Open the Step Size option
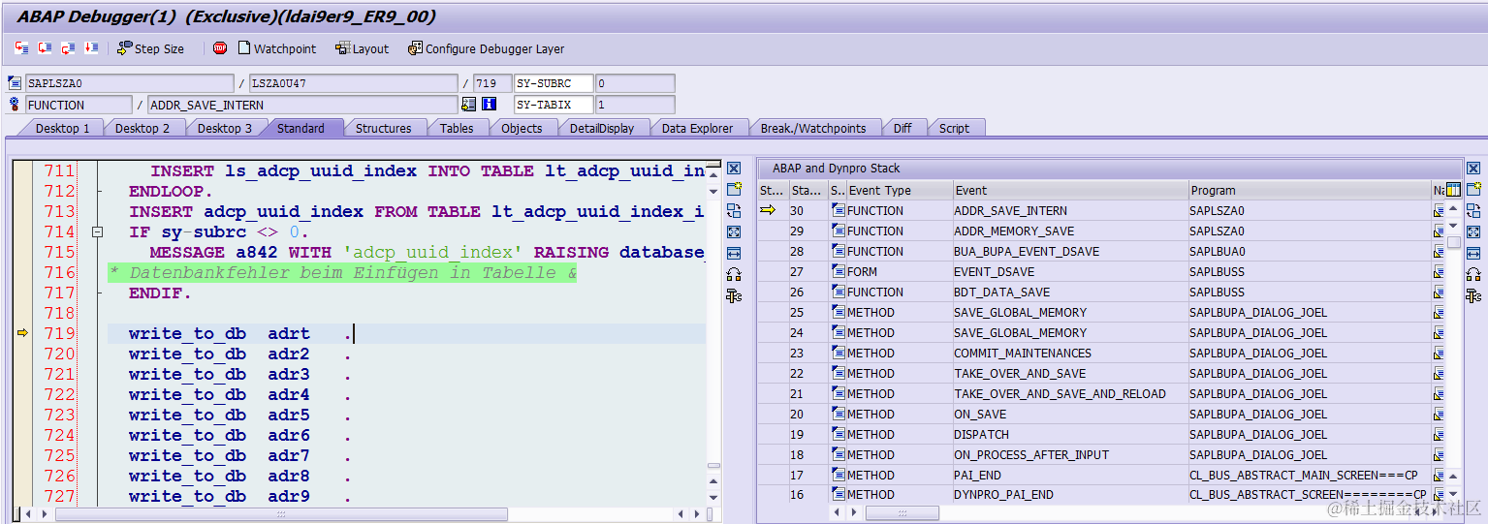1488x524 pixels. 150,48
